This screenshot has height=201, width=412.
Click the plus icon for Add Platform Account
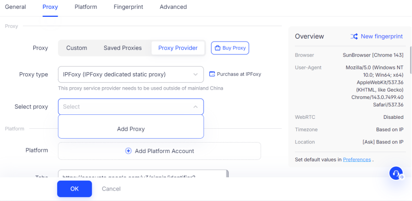[128, 151]
